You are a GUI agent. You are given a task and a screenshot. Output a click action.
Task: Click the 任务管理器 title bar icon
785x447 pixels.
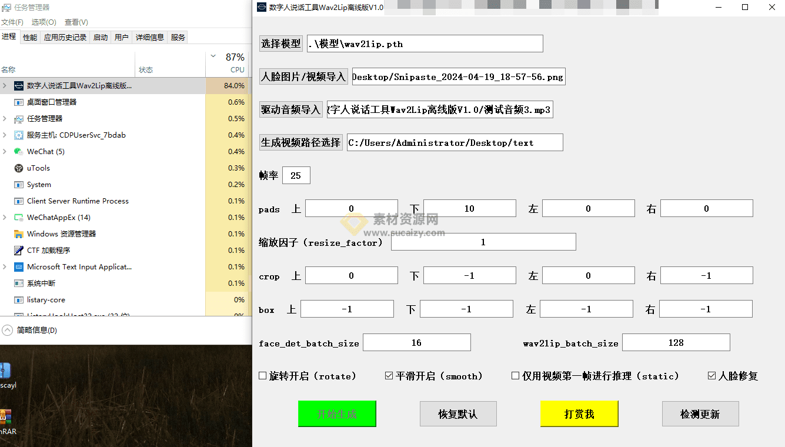7,8
